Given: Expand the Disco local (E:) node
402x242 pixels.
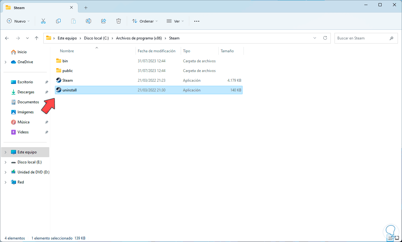Looking at the screenshot, I should click(x=5, y=162).
